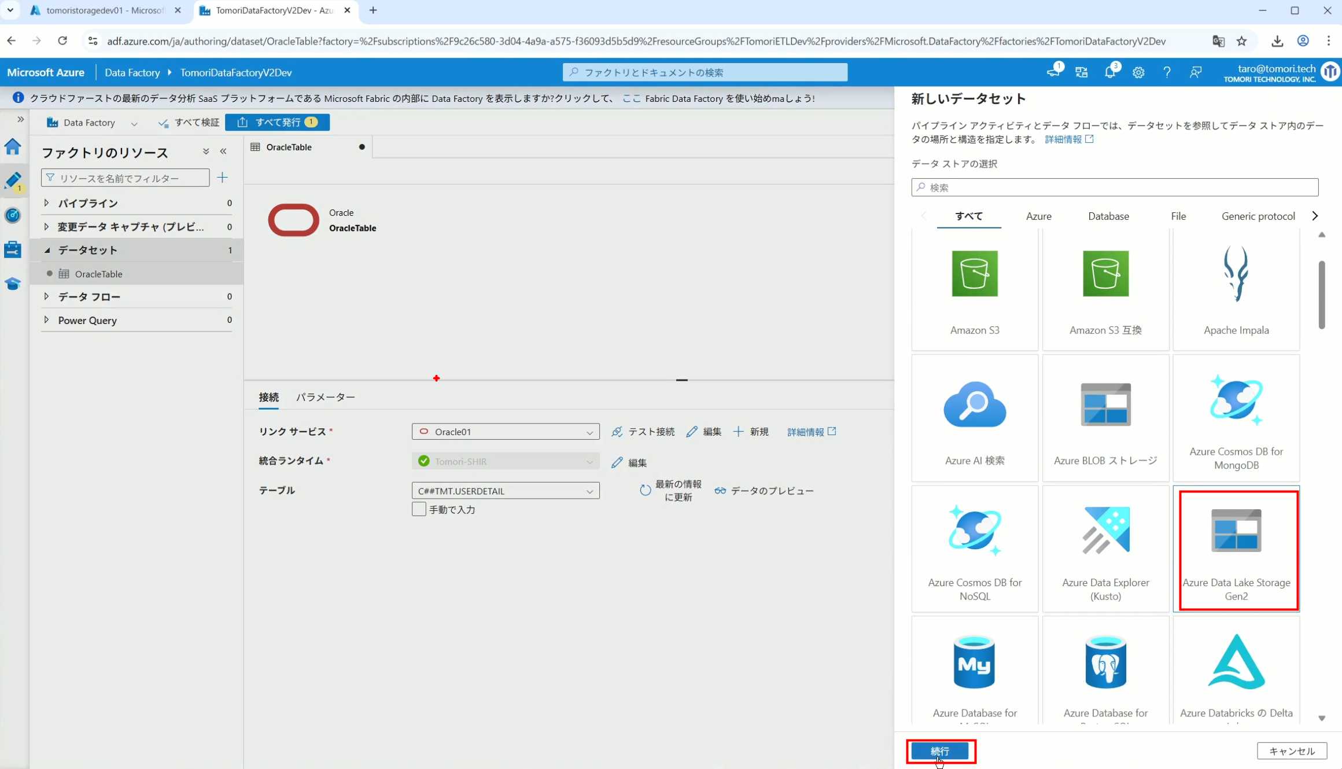Open the Learning center graduation cap icon

pos(13,284)
